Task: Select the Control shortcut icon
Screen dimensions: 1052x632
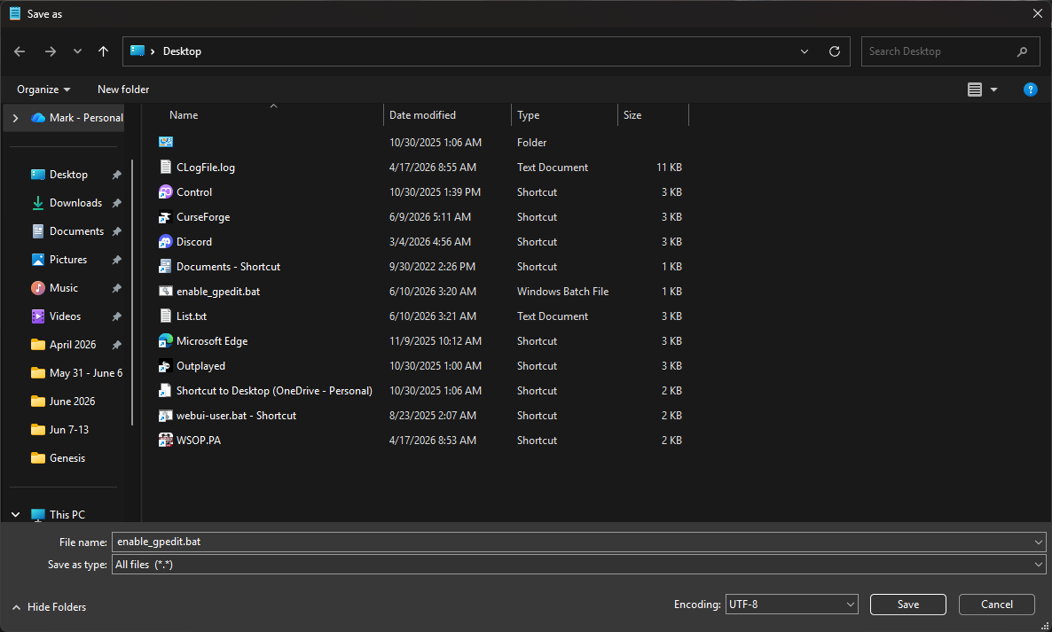Action: click(x=166, y=191)
